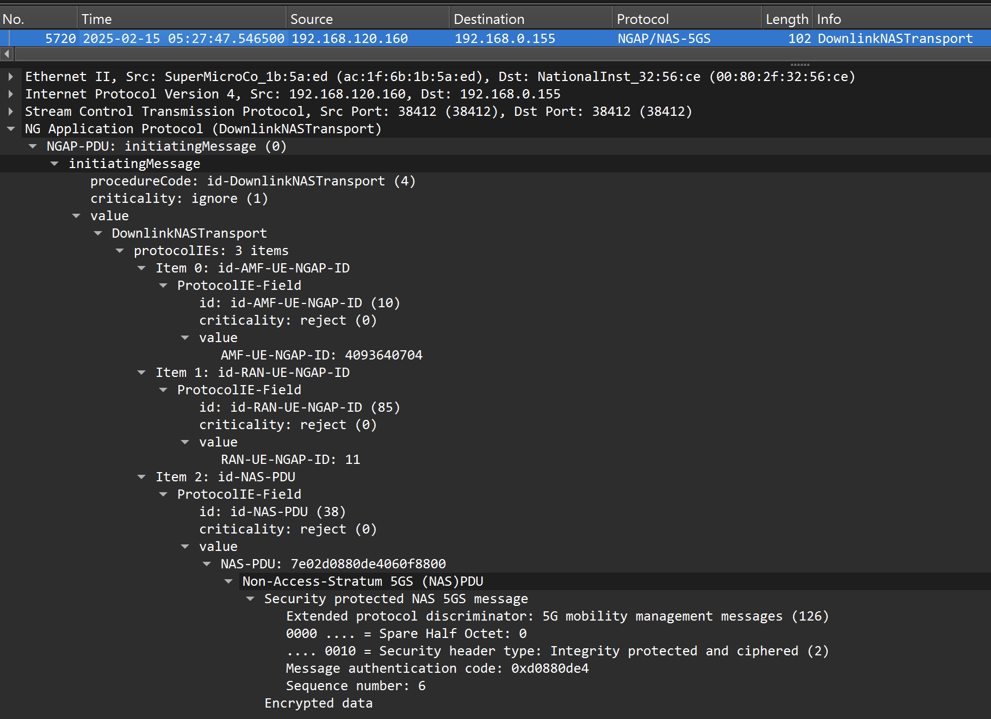
Task: Collapse the NAS-PDU hex value node
Action: point(207,564)
